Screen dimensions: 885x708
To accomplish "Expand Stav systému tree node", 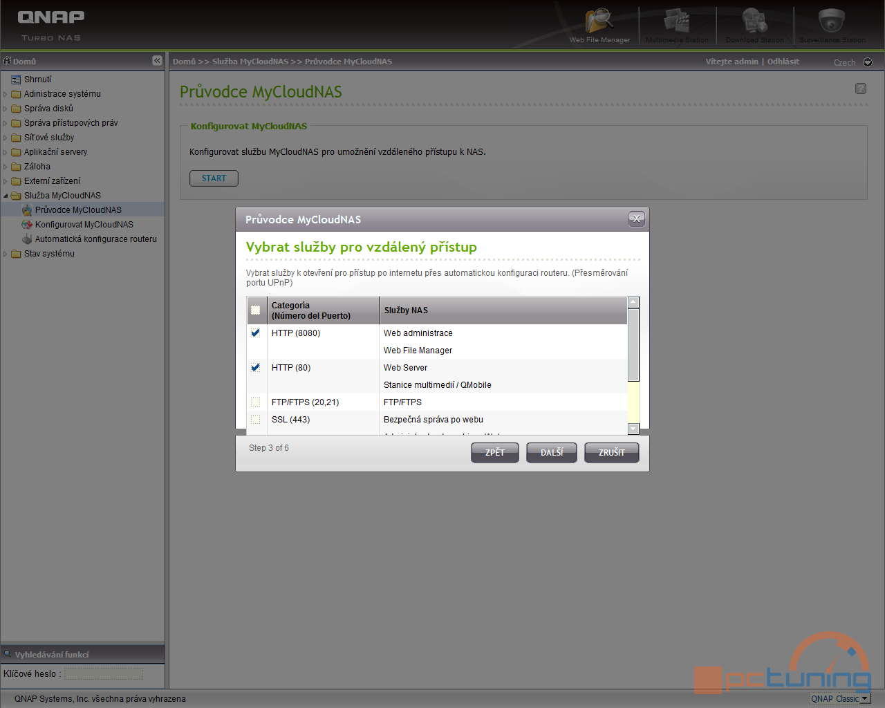I will [6, 254].
